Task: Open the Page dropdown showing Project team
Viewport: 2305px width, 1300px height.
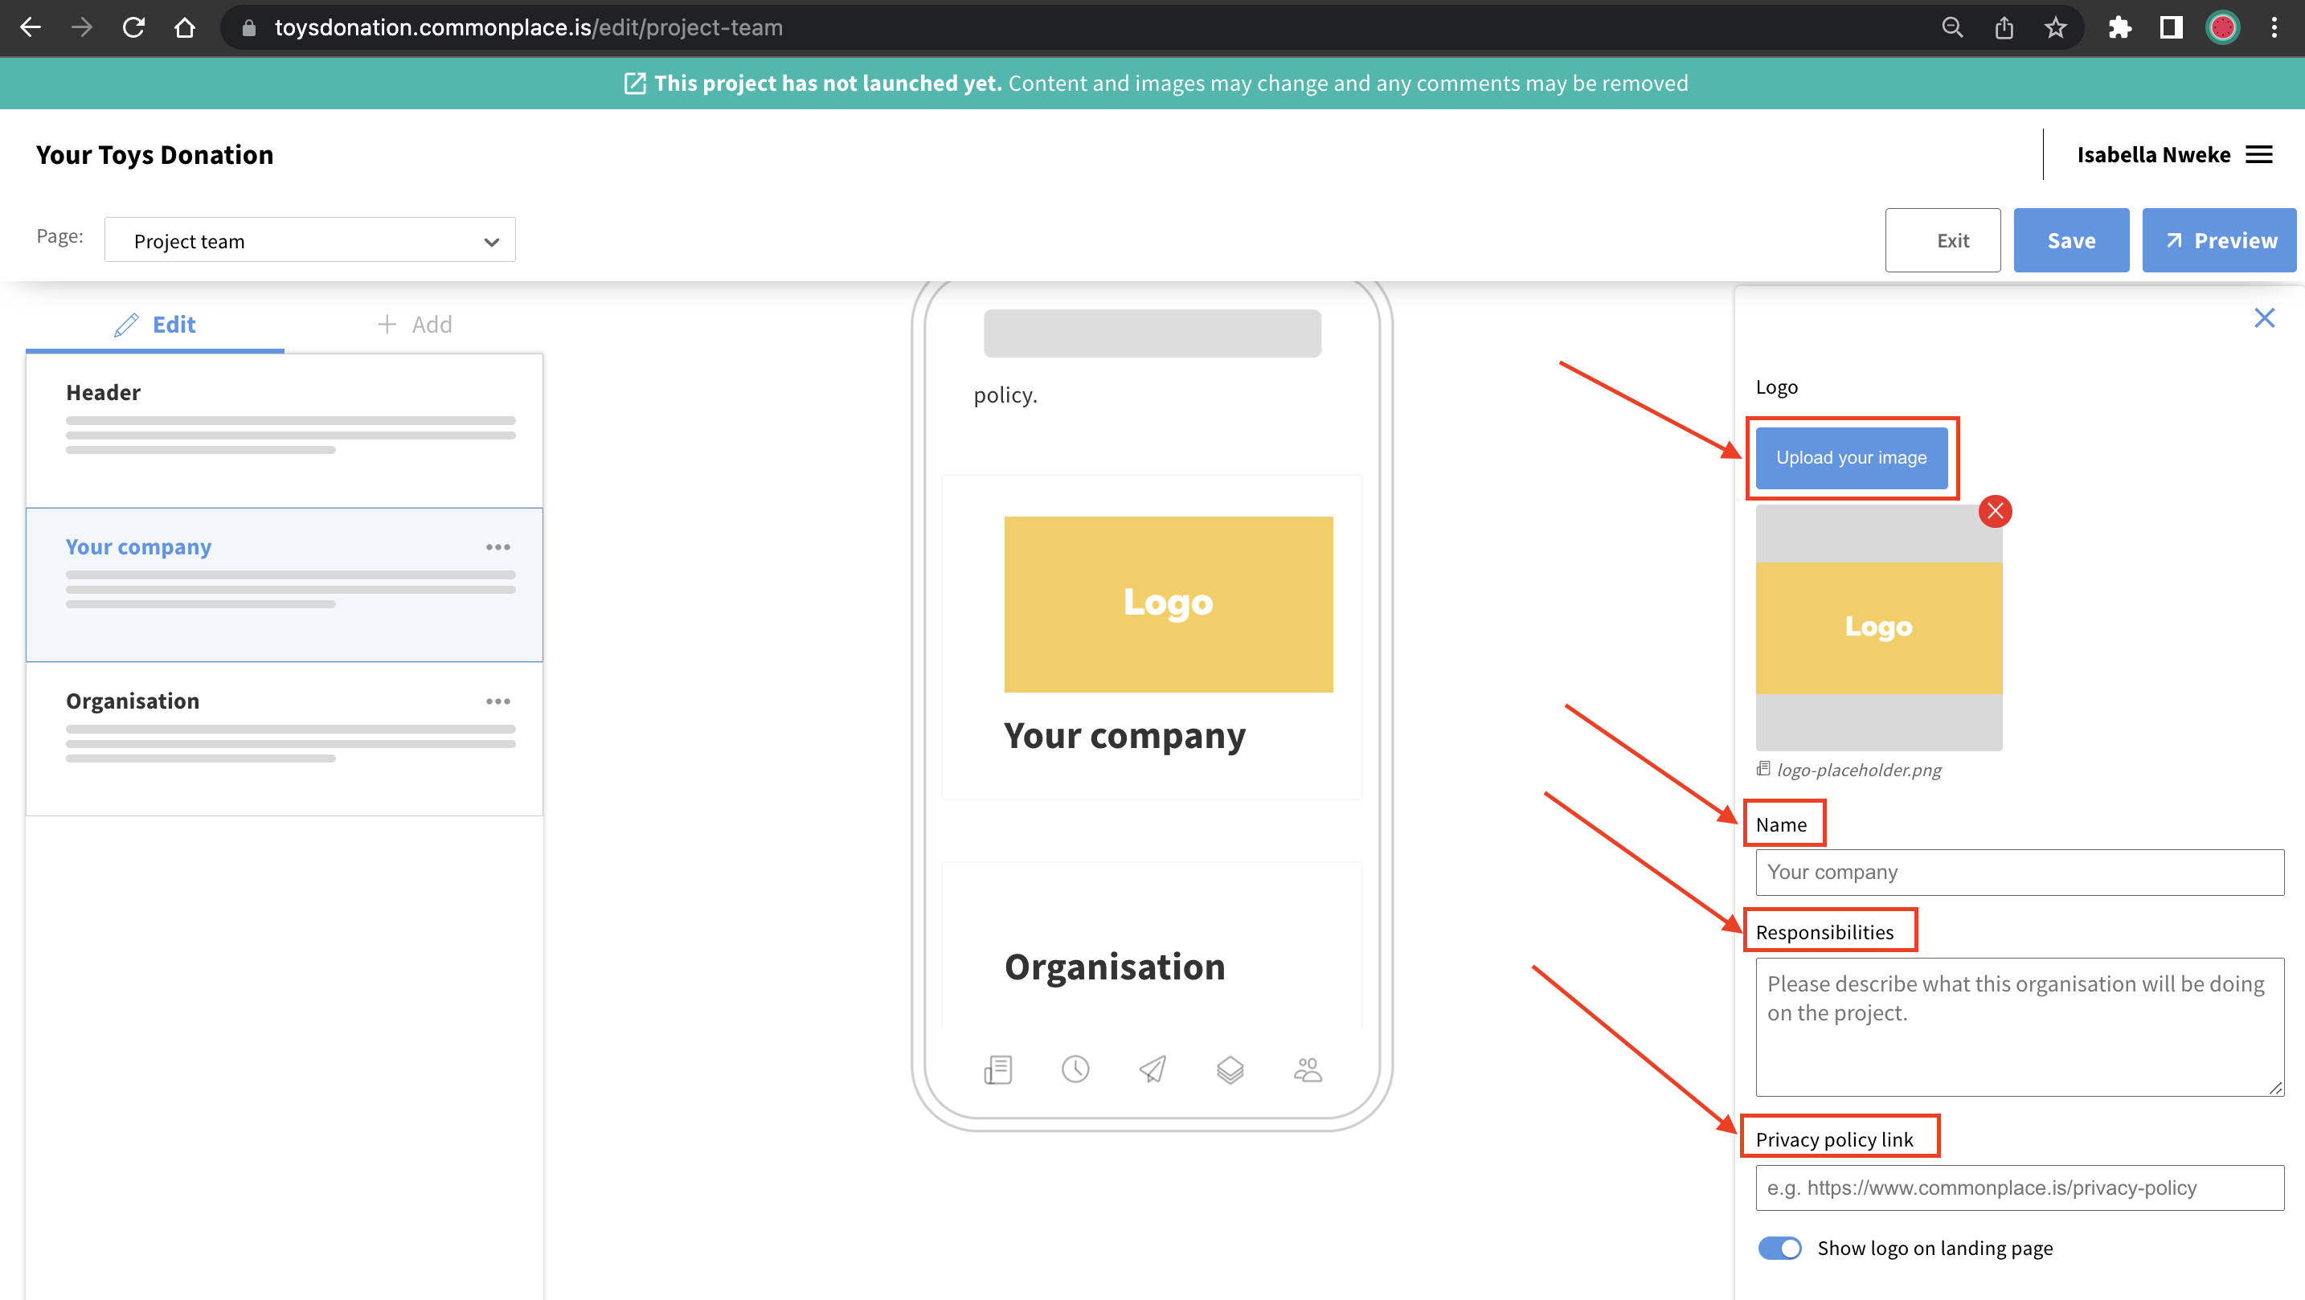Action: tap(309, 241)
